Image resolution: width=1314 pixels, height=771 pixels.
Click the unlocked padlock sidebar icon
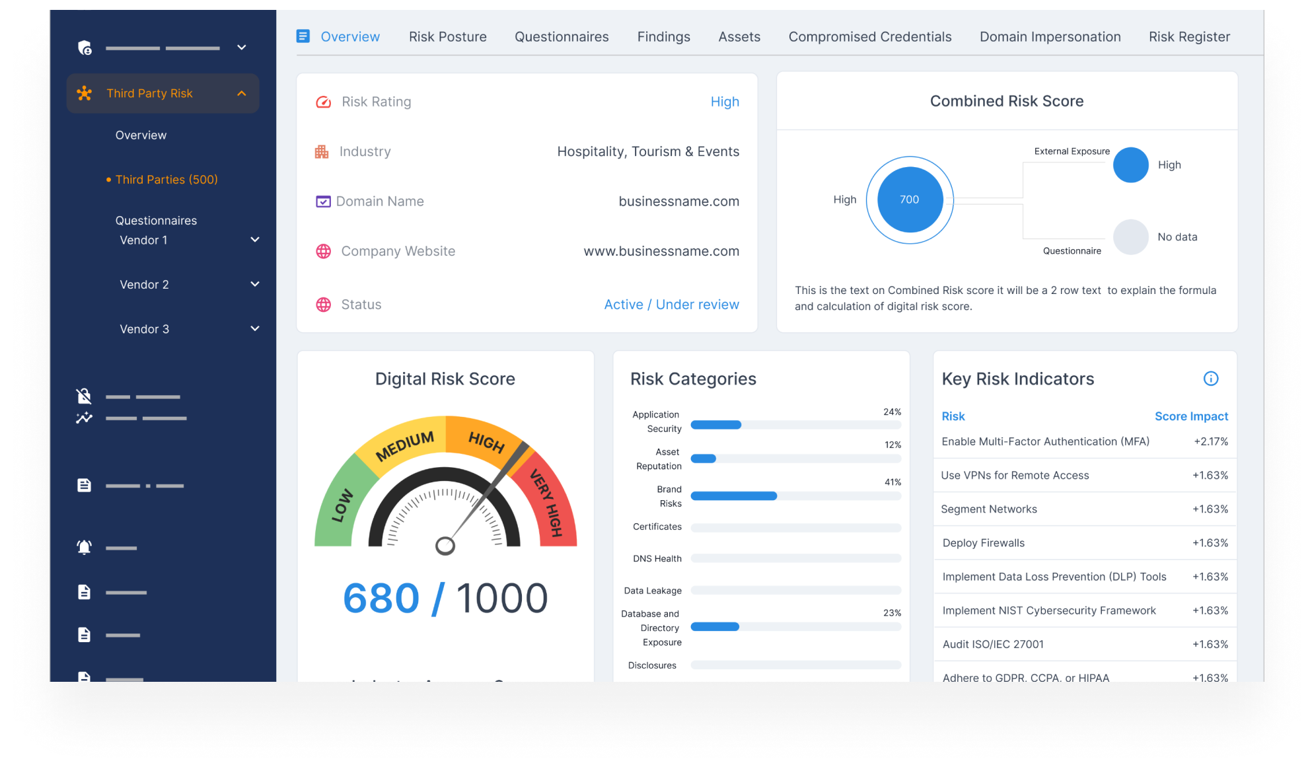(x=84, y=396)
